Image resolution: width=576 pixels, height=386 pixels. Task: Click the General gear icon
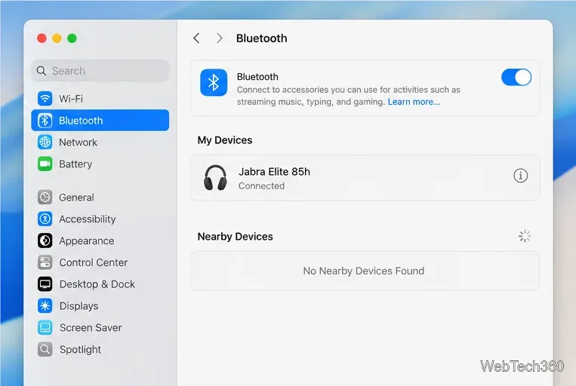pos(45,198)
